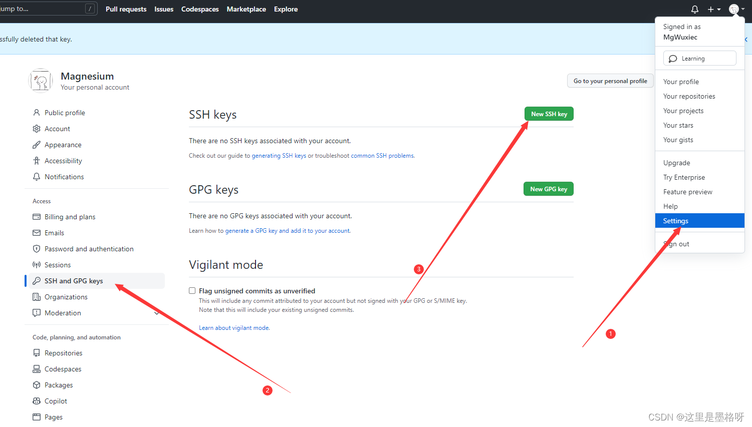752x427 pixels.
Task: Click the New SSH key button
Action: pyautogui.click(x=549, y=114)
